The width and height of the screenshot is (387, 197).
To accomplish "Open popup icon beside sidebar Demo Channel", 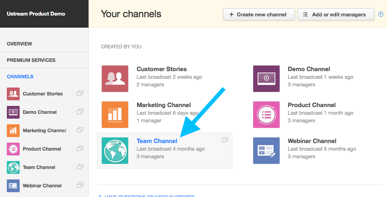I will [80, 111].
